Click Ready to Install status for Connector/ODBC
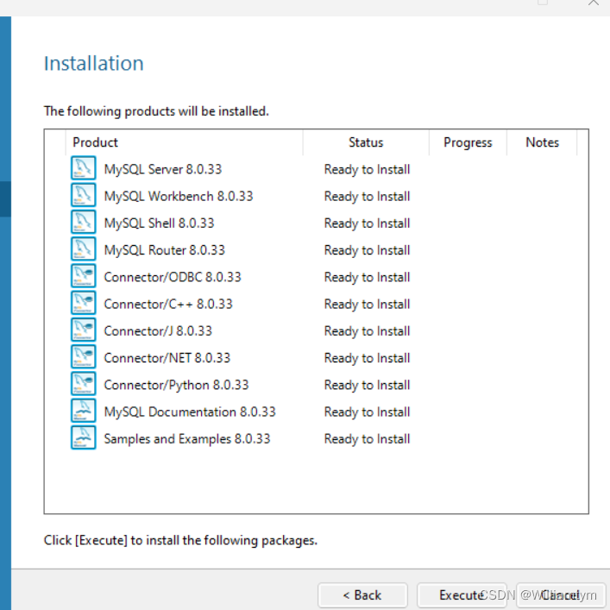The height and width of the screenshot is (610, 610). [x=367, y=277]
